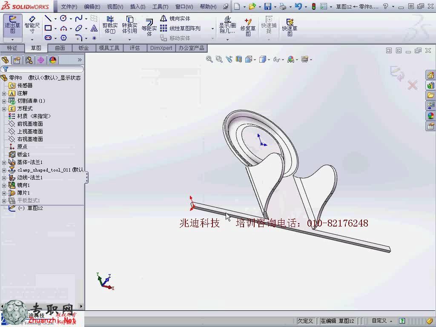Viewport: 436px width, 327px height.
Task: Click Trim Entities (剪裁实体) tool
Action: point(110,25)
